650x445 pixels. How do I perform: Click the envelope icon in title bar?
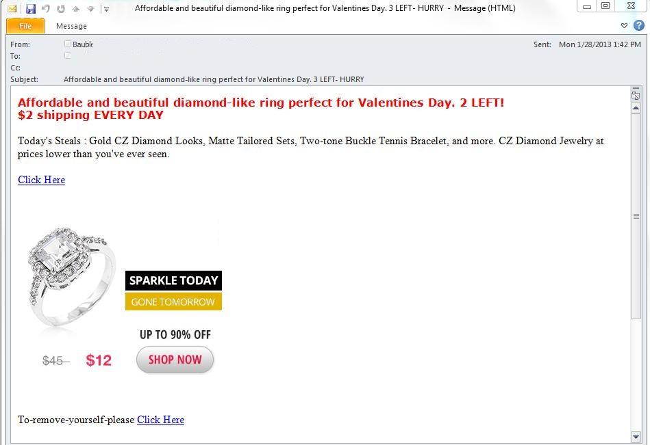click(x=12, y=9)
